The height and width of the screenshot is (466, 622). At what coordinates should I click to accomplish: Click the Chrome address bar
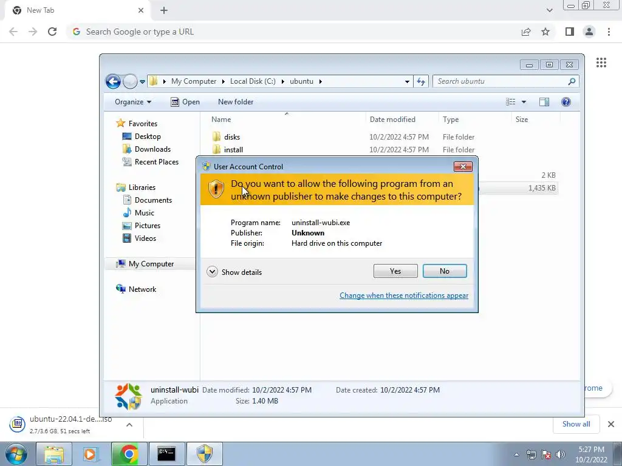[x=293, y=32]
